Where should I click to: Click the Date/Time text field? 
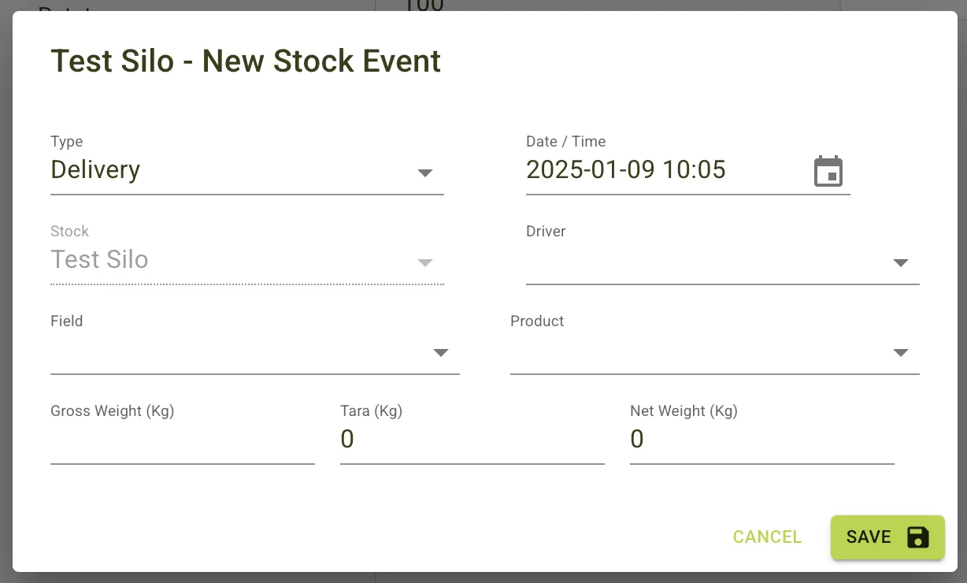pyautogui.click(x=626, y=170)
